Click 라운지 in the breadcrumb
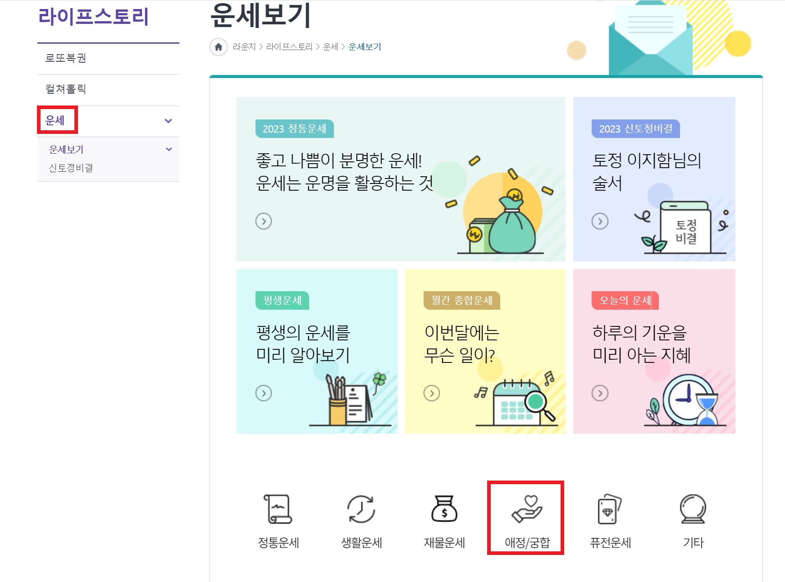The width and height of the screenshot is (785, 582). [x=244, y=46]
